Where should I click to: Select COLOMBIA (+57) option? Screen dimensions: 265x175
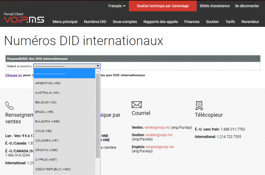coord(64,141)
